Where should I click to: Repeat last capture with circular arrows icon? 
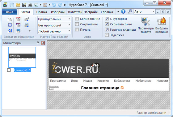10,31
